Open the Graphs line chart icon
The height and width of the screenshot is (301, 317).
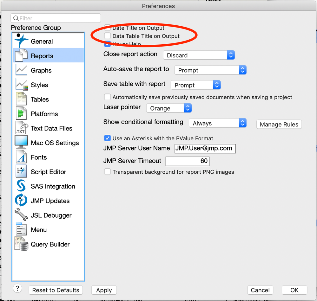click(x=21, y=70)
